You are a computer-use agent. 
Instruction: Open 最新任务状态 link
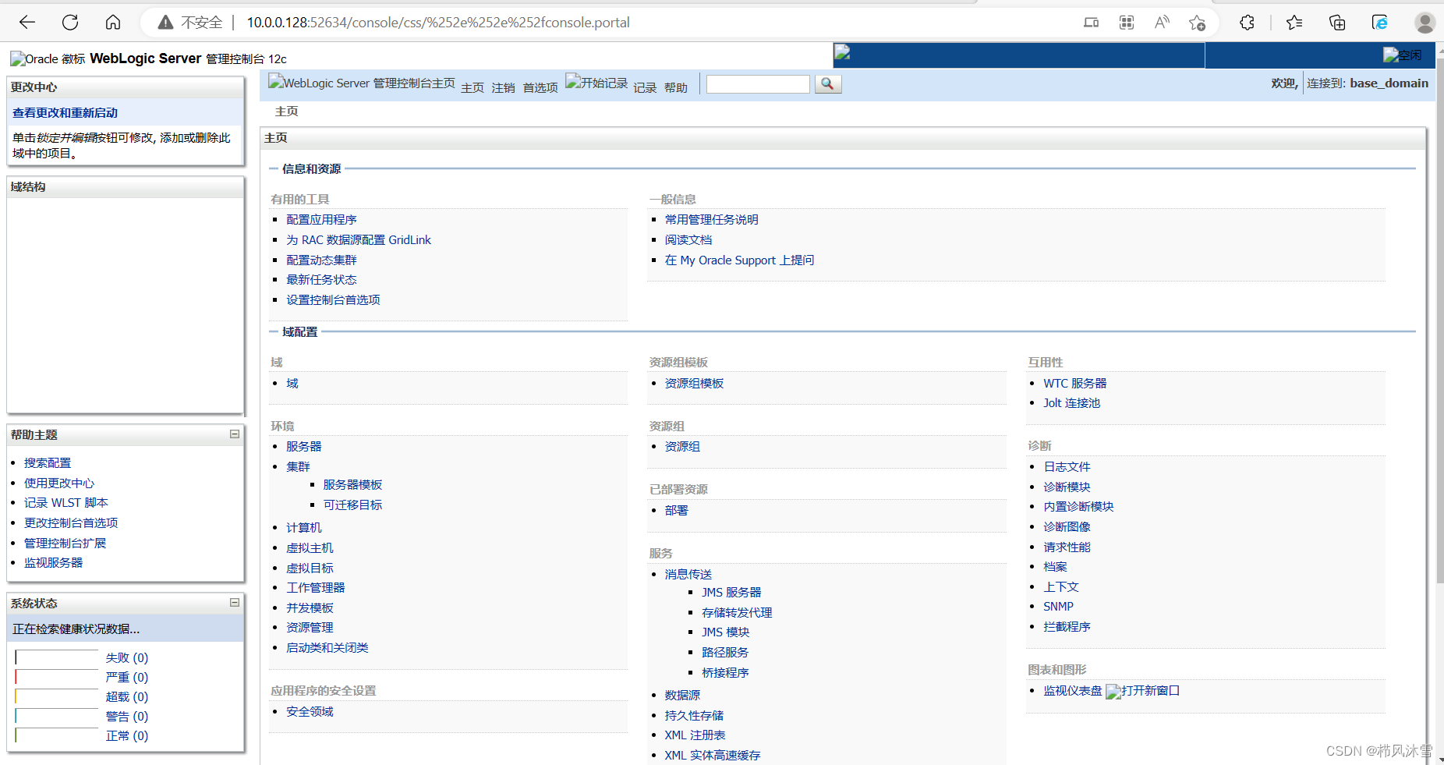pyautogui.click(x=321, y=280)
